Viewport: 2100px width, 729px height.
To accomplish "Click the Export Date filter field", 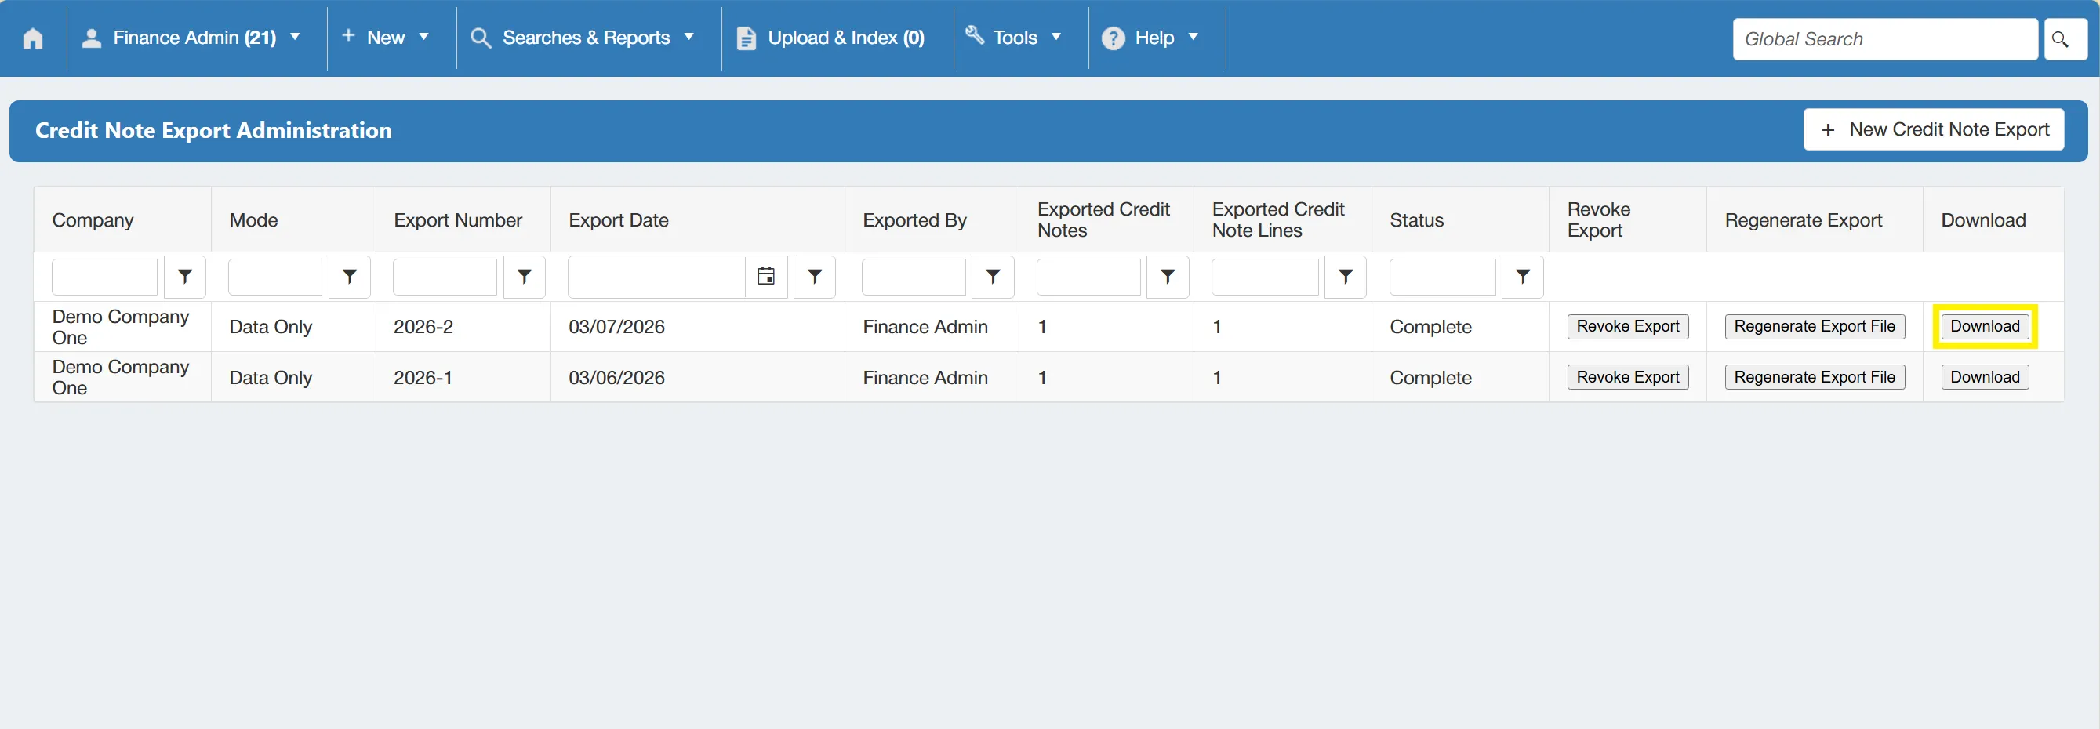I will [656, 277].
